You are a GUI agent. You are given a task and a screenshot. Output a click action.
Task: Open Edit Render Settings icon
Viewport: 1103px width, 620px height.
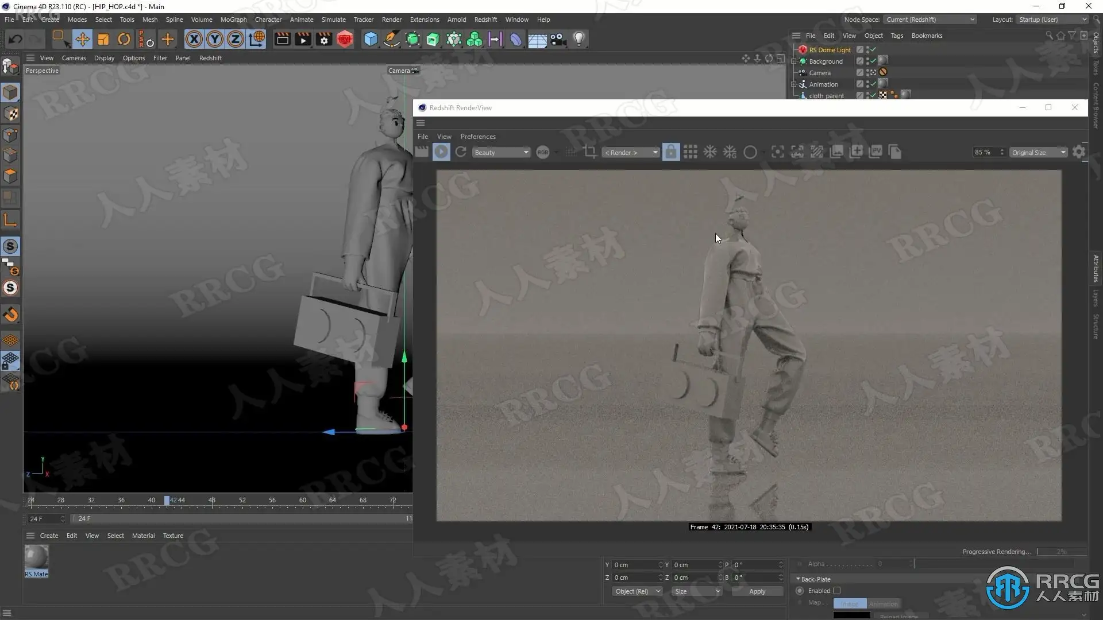[324, 39]
